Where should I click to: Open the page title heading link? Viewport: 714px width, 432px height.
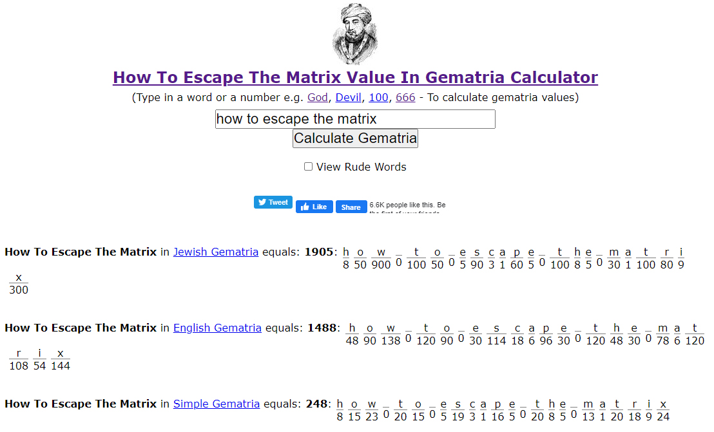(x=355, y=78)
